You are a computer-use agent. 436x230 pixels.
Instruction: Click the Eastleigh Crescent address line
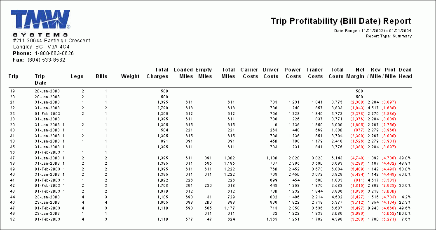[x=52, y=41]
